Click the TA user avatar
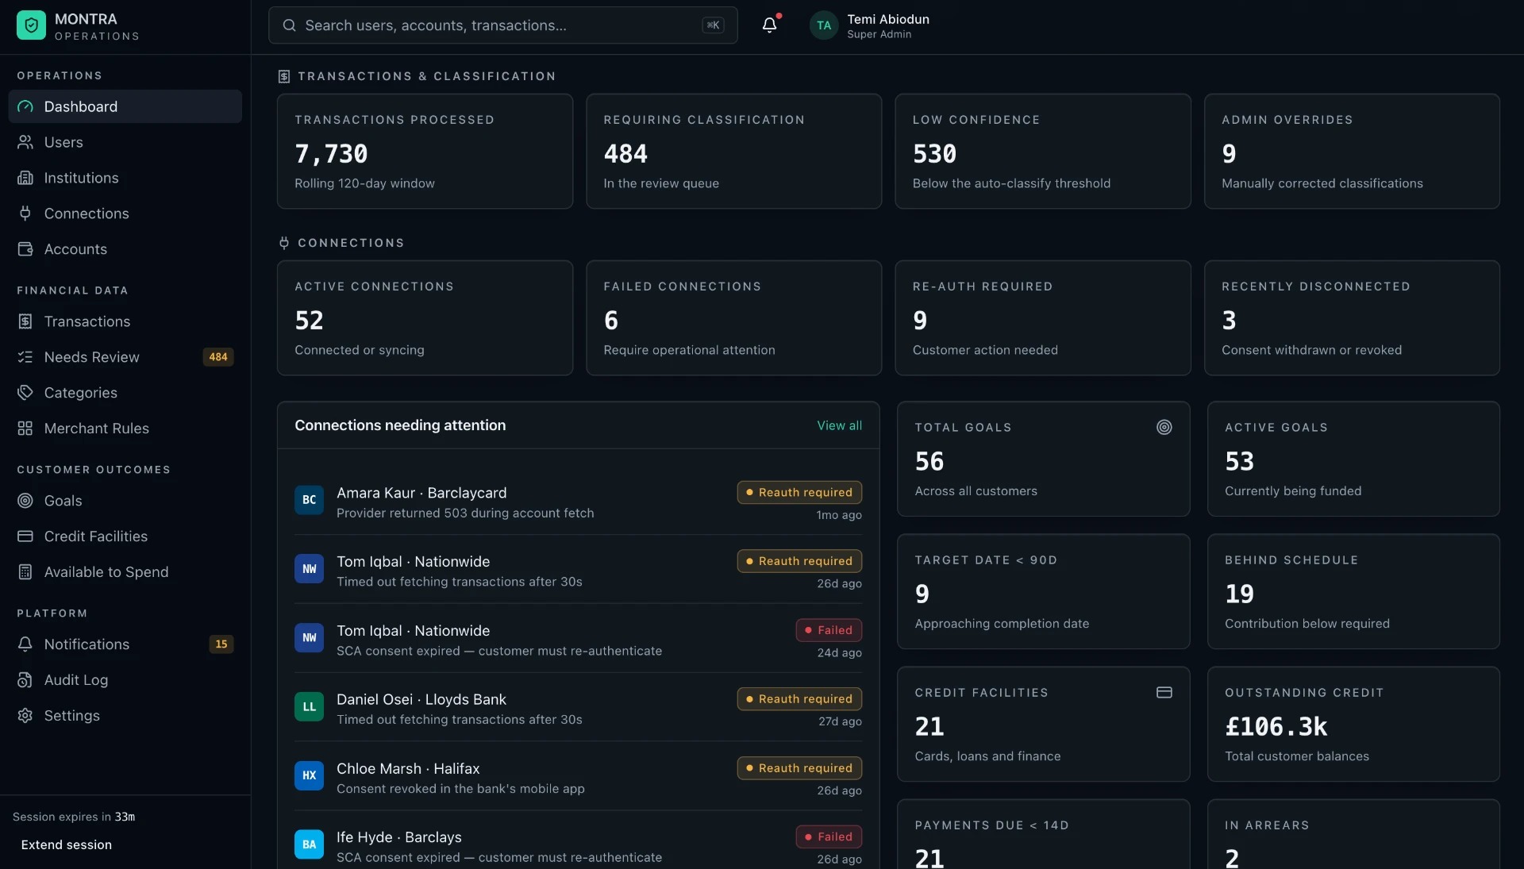1524x869 pixels. click(824, 25)
